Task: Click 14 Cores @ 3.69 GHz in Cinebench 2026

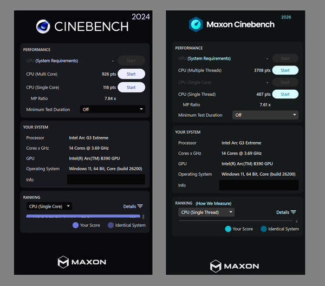Action: point(242,154)
